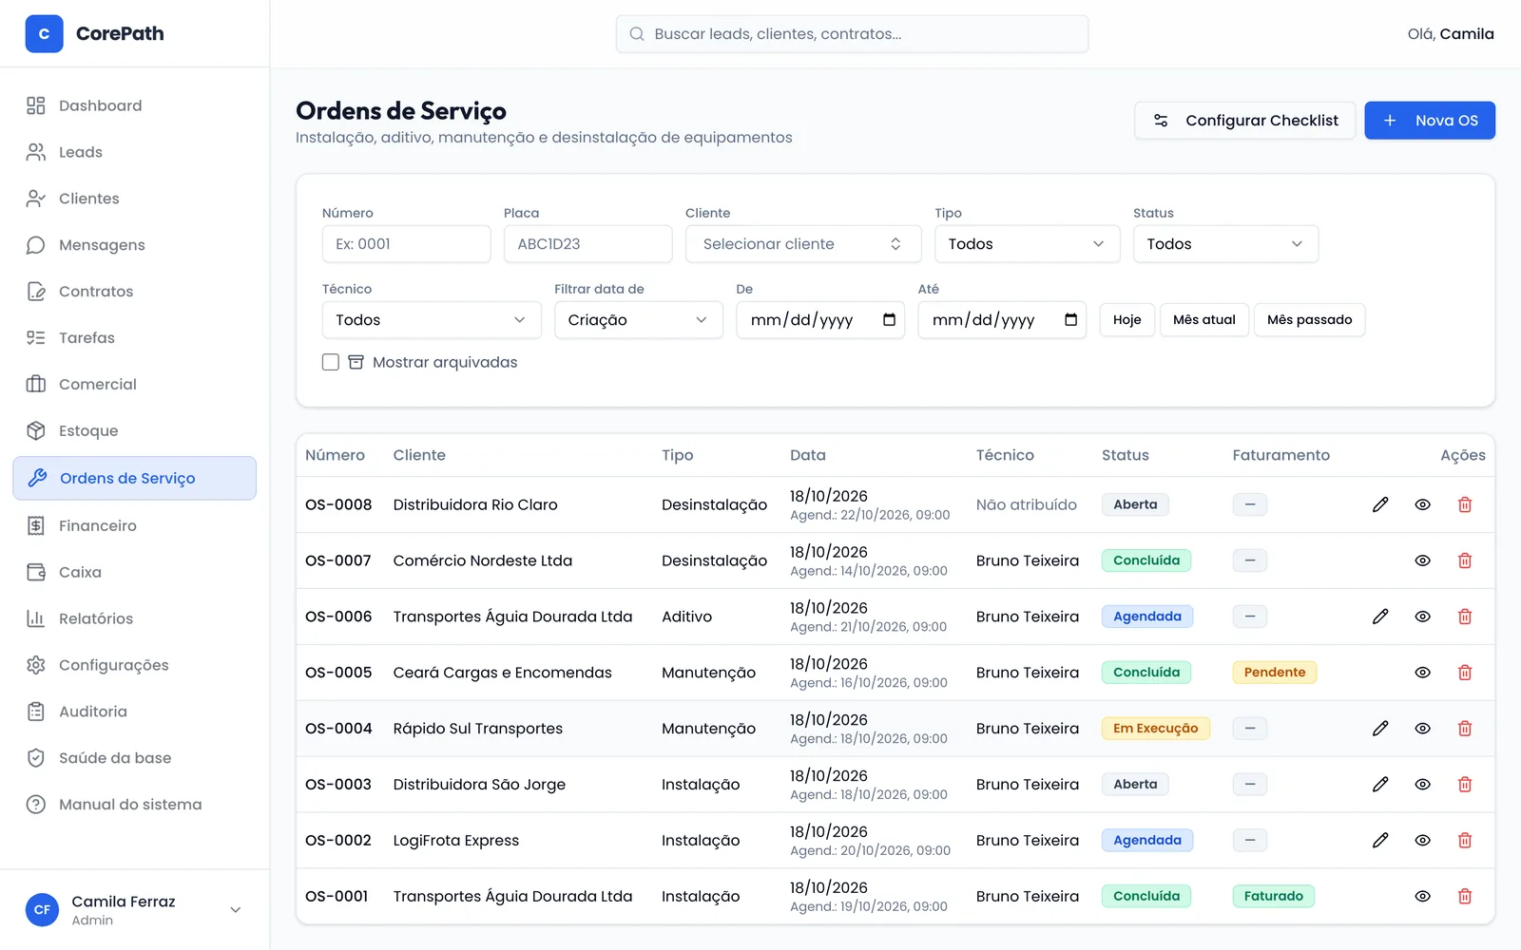Expand the Status filter dropdown
The width and height of the screenshot is (1521, 950).
pyautogui.click(x=1225, y=244)
